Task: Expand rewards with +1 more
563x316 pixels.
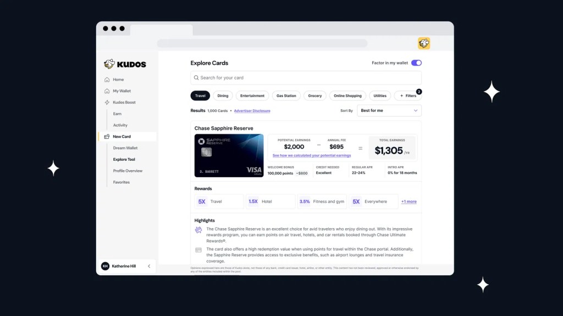Action: [x=409, y=202]
